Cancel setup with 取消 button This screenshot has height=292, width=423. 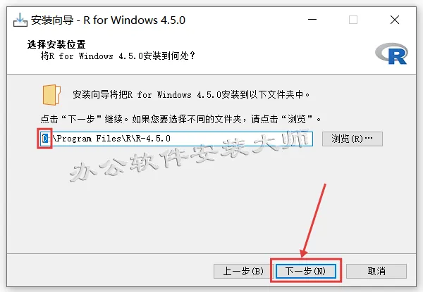376,271
